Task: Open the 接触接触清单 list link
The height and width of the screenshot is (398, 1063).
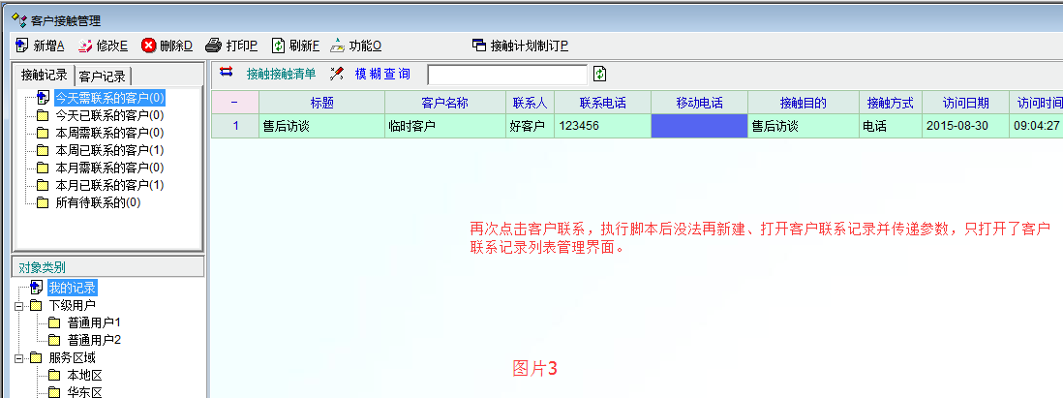Action: [x=281, y=74]
